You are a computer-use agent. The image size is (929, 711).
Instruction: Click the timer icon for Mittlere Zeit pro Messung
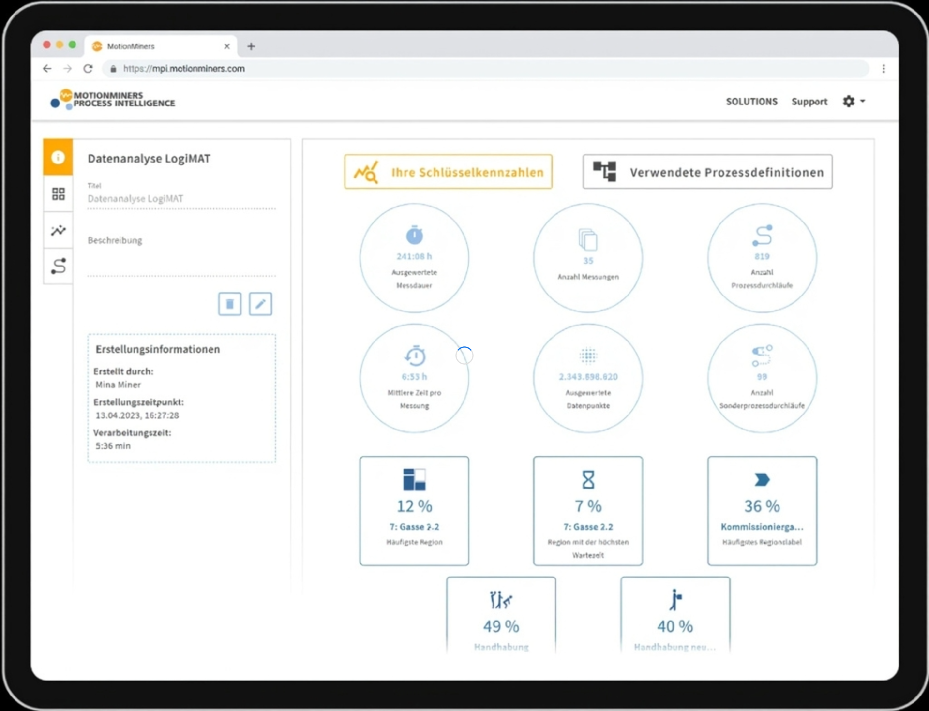(x=415, y=355)
